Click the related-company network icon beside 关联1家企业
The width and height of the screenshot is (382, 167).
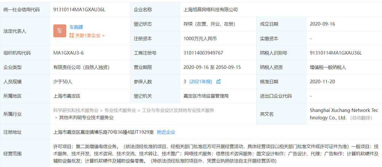(x=72, y=35)
